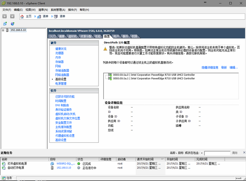246x181 pixels.
Task: Open 电源管理 under hardware
Action: click(x=61, y=83)
